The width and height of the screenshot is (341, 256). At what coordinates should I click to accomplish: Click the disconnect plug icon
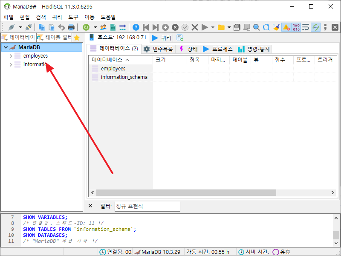tap(29, 27)
